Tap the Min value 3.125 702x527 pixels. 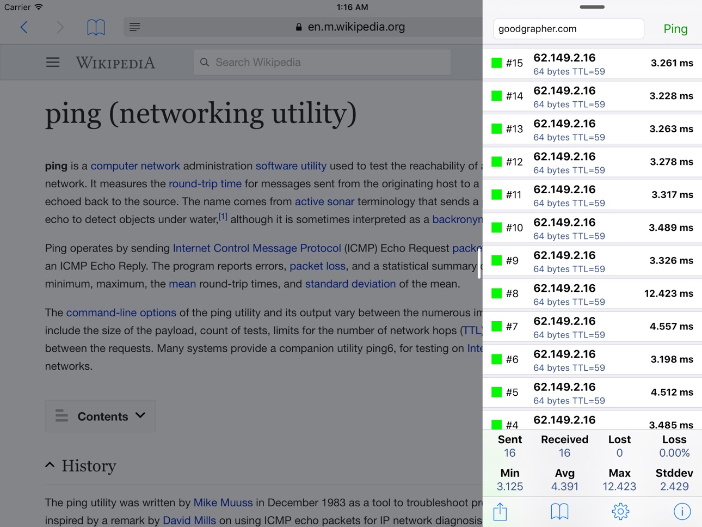tap(510, 487)
